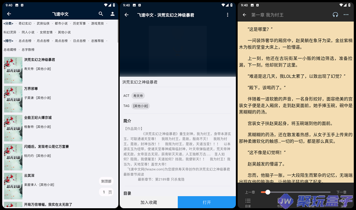The width and height of the screenshot is (356, 210).
Task: Click the chapter progress slider handle
Action: click(x=268, y=192)
